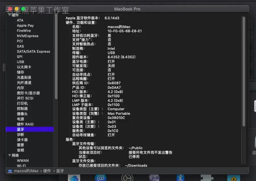This screenshot has width=256, height=181.
Task: Click the sidebar vertical scrollbar
Action: [x=56, y=56]
